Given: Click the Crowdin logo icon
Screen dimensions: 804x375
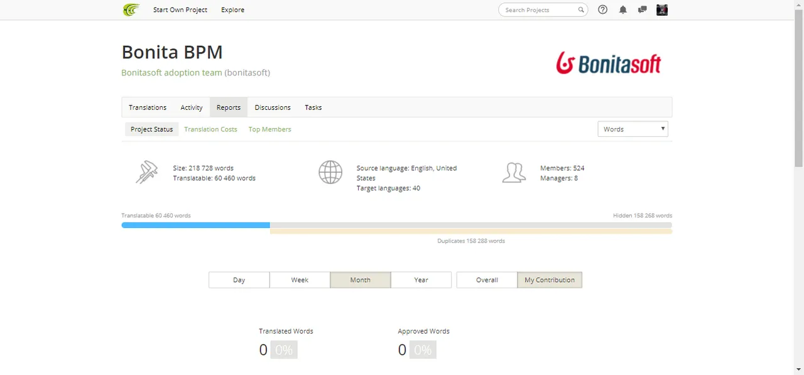Looking at the screenshot, I should coord(131,9).
